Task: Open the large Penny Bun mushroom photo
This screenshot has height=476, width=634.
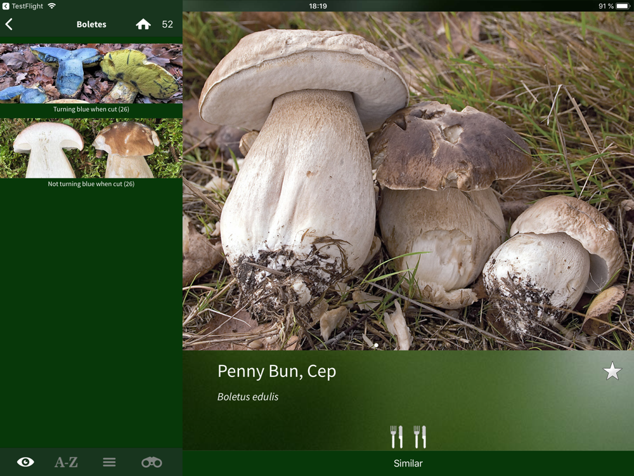Action: pyautogui.click(x=408, y=181)
